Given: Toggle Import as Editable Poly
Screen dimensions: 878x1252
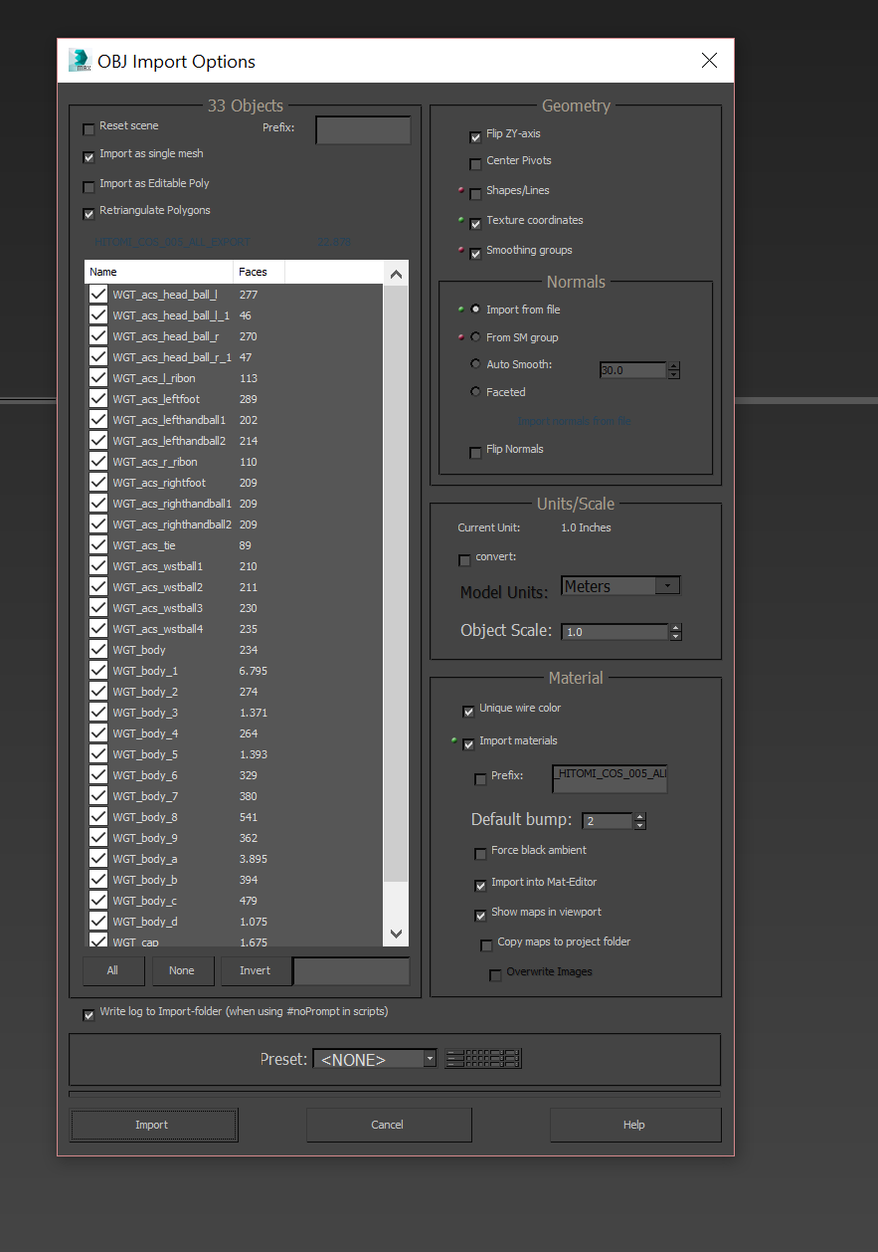Looking at the screenshot, I should click(89, 186).
